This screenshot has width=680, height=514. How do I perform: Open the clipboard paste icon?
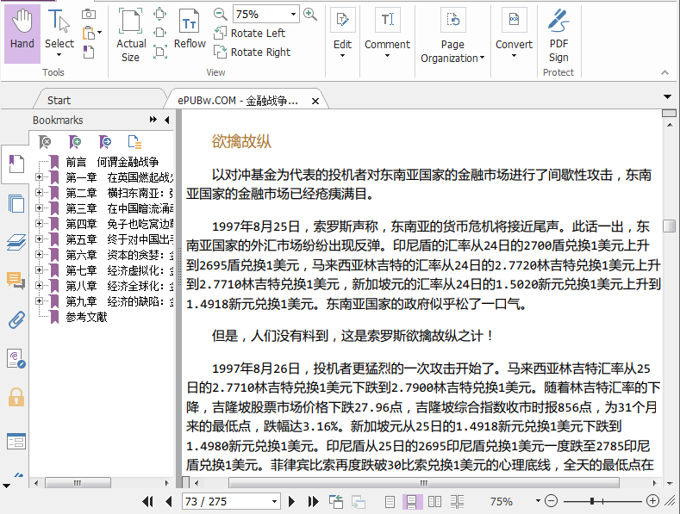89,33
